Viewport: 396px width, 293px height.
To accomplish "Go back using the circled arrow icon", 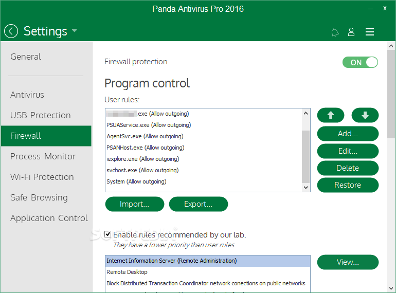I will pyautogui.click(x=11, y=31).
